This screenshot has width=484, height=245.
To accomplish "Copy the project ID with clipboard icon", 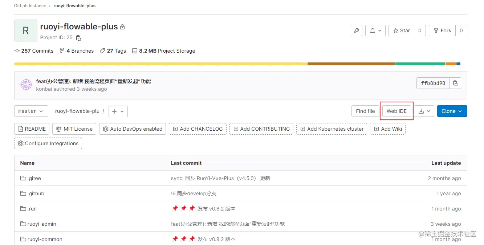I will click(78, 38).
